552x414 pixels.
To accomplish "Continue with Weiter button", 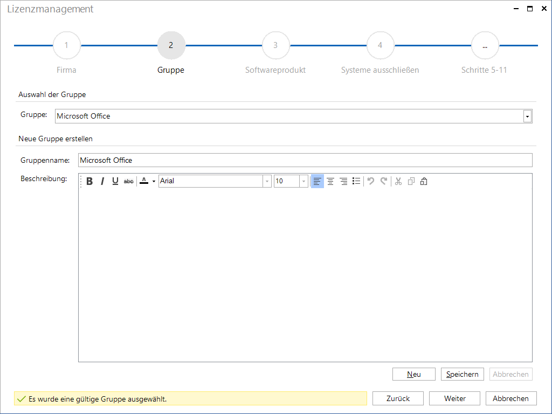I will 454,398.
